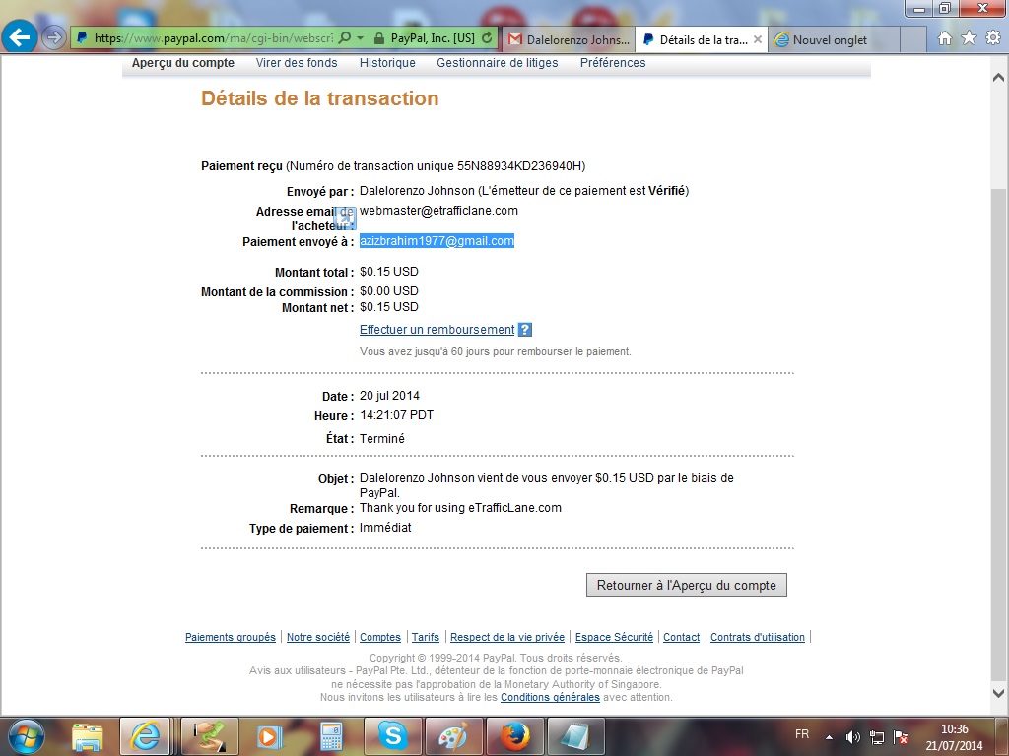Image resolution: width=1009 pixels, height=756 pixels.
Task: Open Firefox from the taskbar
Action: point(514,736)
